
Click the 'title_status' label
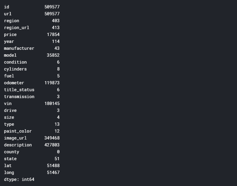19,90
